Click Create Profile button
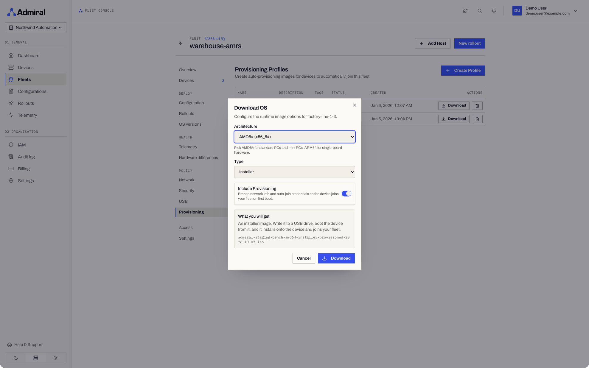The height and width of the screenshot is (368, 589). pyautogui.click(x=463, y=71)
